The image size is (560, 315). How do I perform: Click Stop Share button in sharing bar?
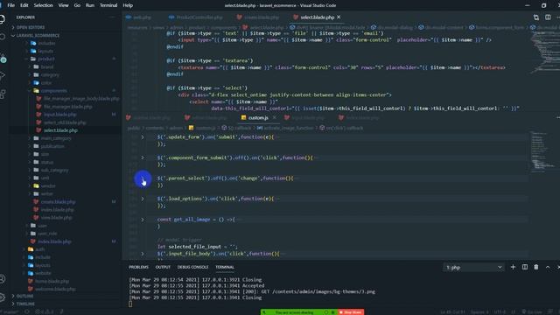[351, 312]
